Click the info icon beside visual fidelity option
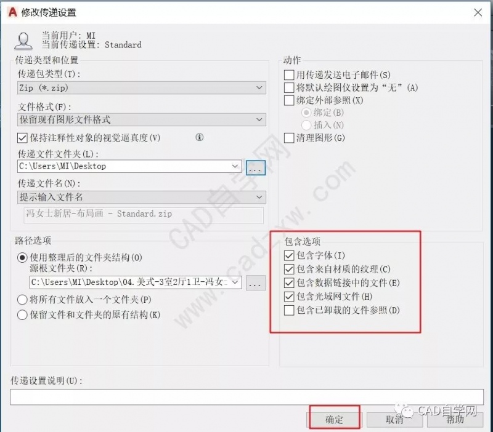The image size is (493, 432). (199, 137)
